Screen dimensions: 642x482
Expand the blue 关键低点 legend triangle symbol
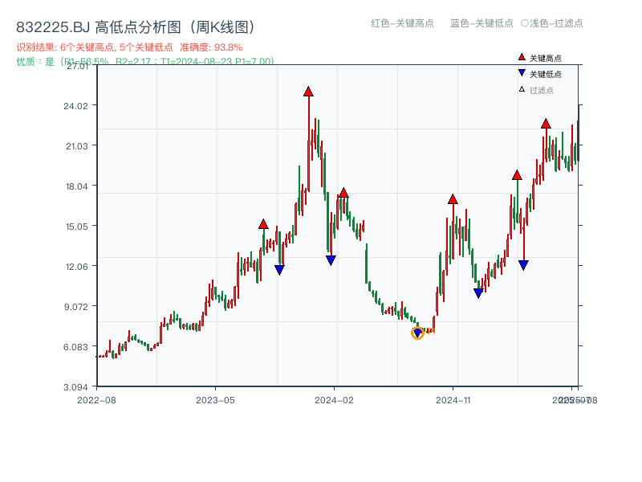[520, 71]
